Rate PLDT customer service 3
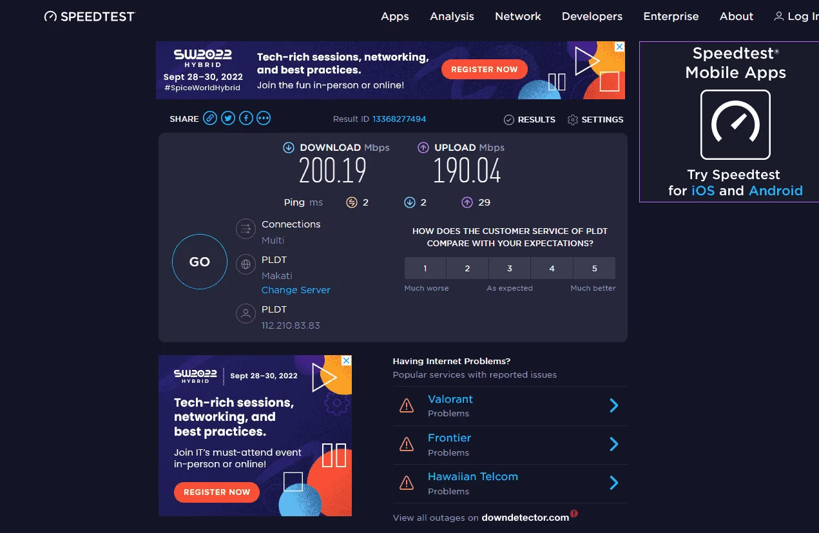The height and width of the screenshot is (533, 819). pos(510,268)
